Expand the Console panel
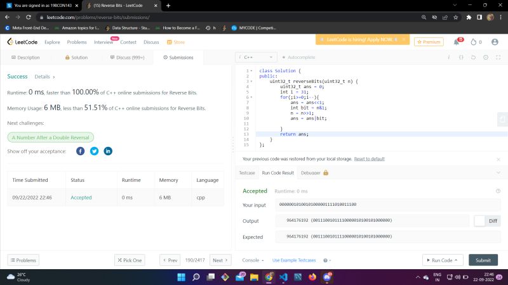This screenshot has height=285, width=508. (253, 260)
